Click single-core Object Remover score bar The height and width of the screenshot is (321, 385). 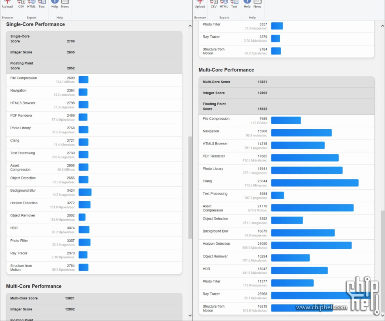coord(82,217)
